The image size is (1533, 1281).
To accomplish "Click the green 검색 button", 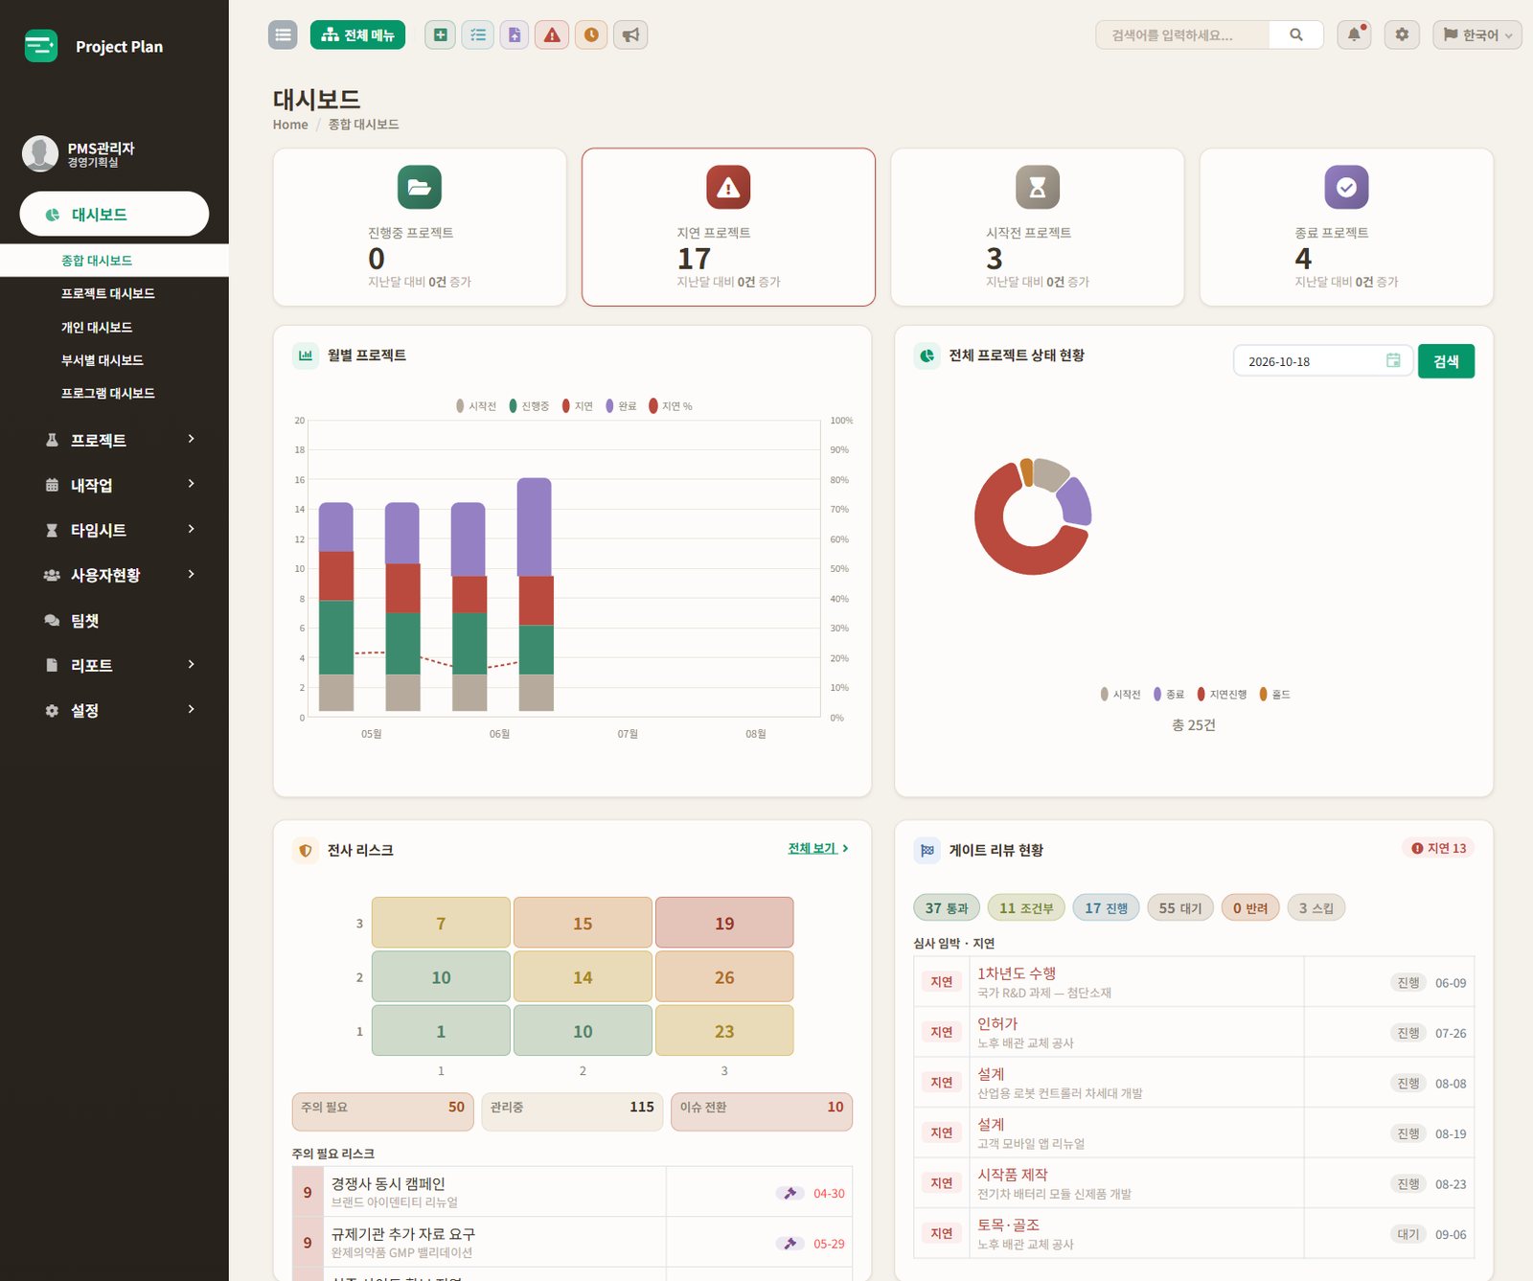I will pyautogui.click(x=1446, y=361).
